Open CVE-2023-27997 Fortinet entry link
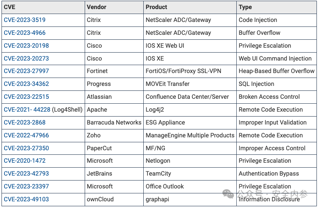This screenshot has width=318, height=207. tap(26, 71)
